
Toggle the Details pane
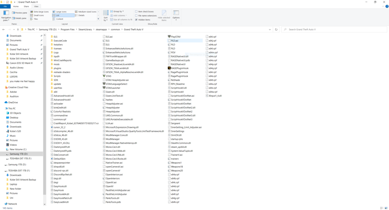coord(19,18)
